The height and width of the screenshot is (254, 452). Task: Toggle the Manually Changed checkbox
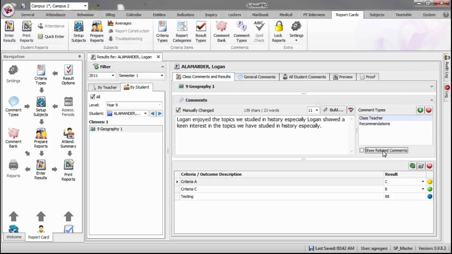[x=178, y=110]
